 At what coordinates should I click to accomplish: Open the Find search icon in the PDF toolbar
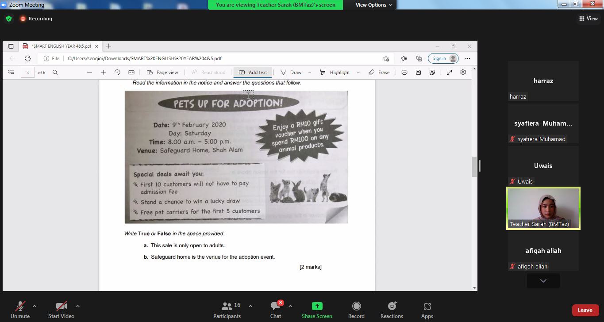pyautogui.click(x=55, y=73)
